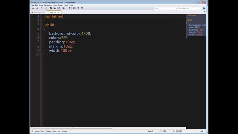238x134 pixels.
Task: Open the Edit menu
Action: (36, 5)
